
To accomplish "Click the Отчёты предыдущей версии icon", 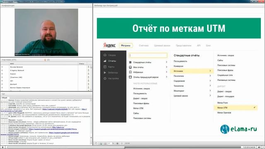I will (x=130, y=77).
